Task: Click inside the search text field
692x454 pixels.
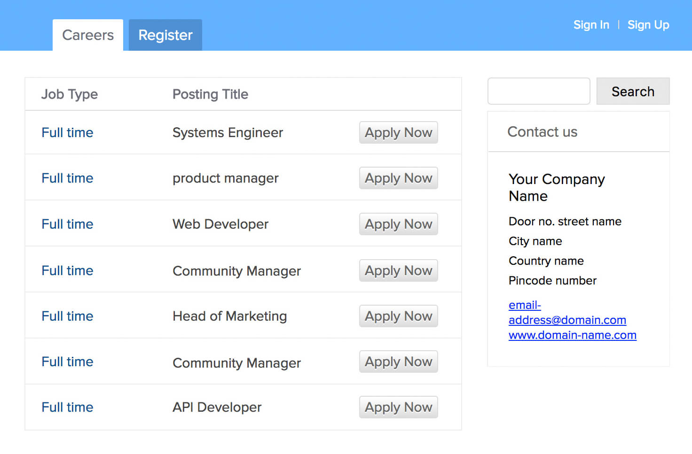Action: (x=539, y=91)
